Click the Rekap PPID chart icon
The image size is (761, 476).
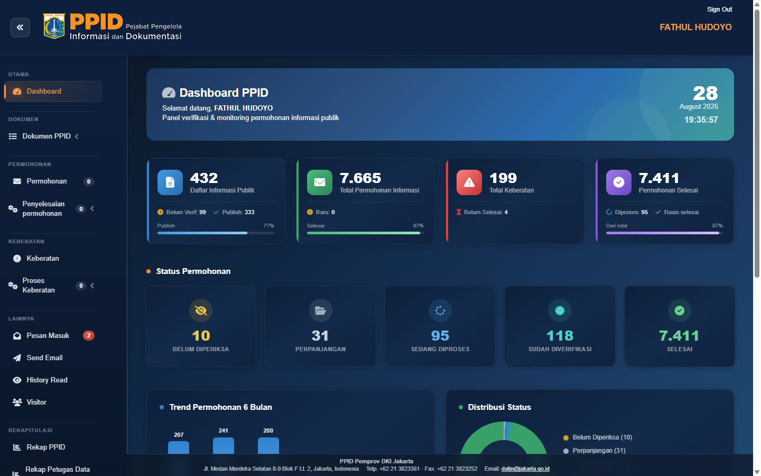click(x=17, y=447)
